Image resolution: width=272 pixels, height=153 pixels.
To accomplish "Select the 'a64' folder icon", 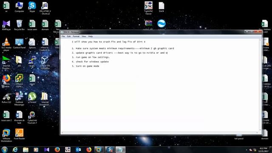I will point(19,62).
